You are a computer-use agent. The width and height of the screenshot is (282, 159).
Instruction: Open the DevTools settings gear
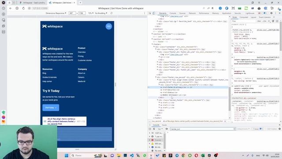pos(271,13)
